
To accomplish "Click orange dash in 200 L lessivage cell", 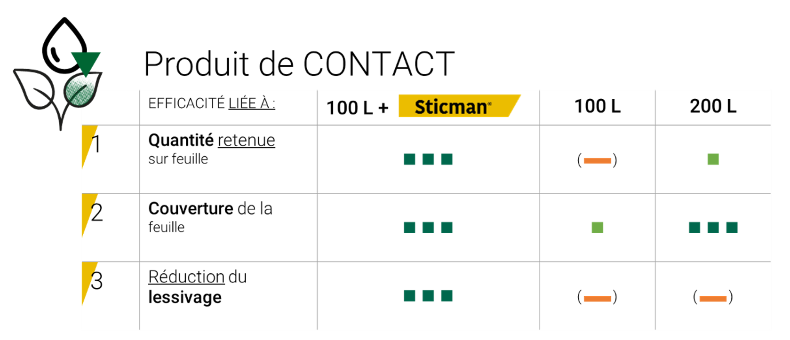I will click(x=713, y=298).
